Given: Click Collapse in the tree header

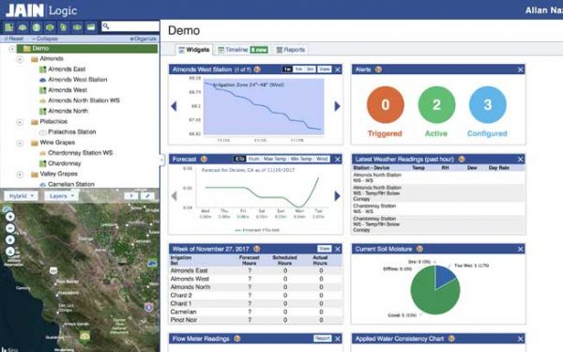Looking at the screenshot, I should tap(45, 38).
